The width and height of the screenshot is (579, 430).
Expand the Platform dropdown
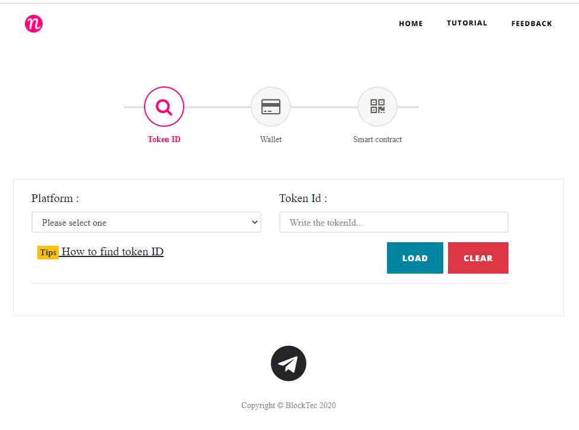click(x=146, y=222)
